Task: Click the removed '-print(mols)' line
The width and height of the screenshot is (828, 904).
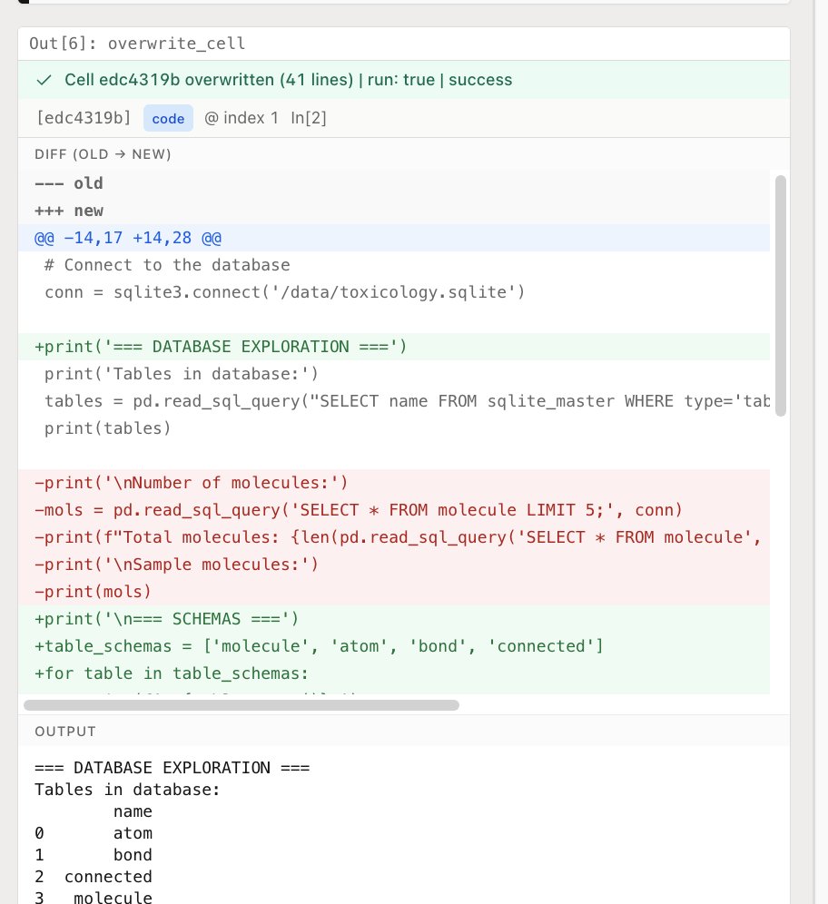Action: (394, 592)
